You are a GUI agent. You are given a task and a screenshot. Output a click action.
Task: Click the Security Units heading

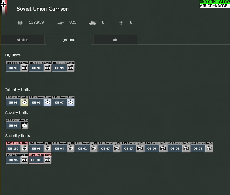click(18, 136)
